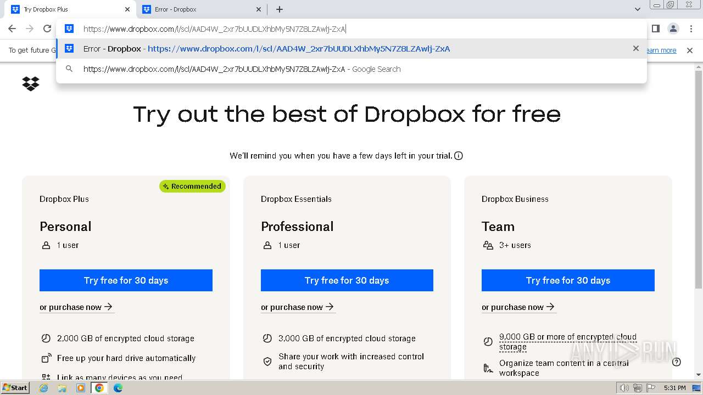Screen dimensions: 703x395
Task: Click the Dropbox Business label
Action: point(515,199)
